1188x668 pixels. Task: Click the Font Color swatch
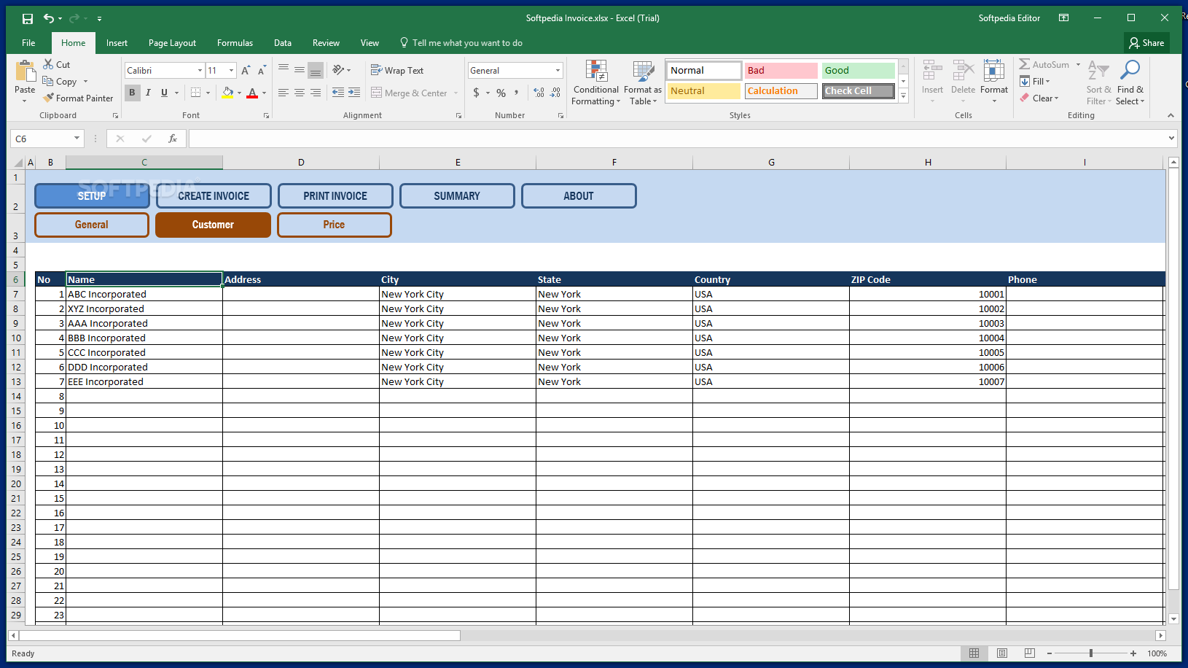pyautogui.click(x=252, y=93)
